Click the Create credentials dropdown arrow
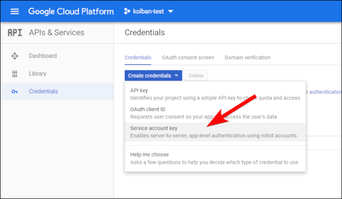342x199 pixels. click(176, 76)
